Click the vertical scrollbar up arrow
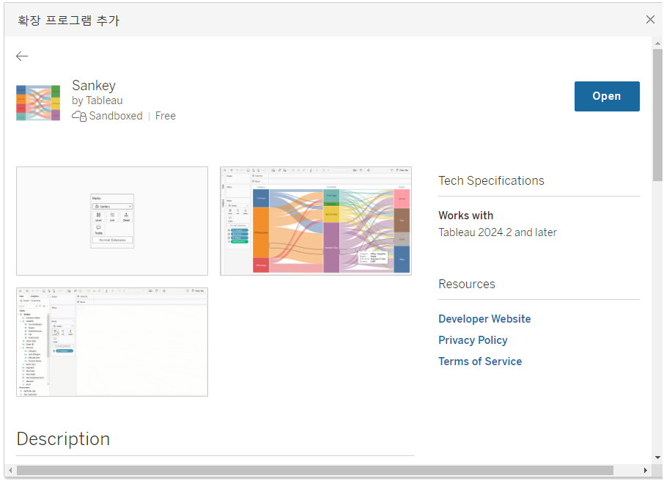 657,43
